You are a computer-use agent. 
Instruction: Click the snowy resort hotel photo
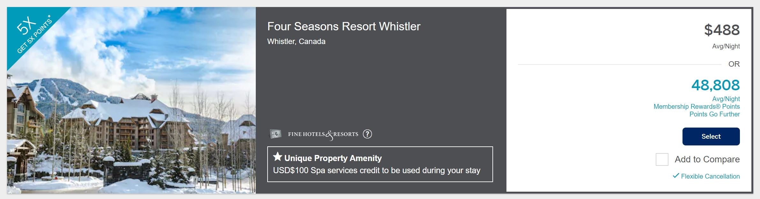click(x=144, y=121)
